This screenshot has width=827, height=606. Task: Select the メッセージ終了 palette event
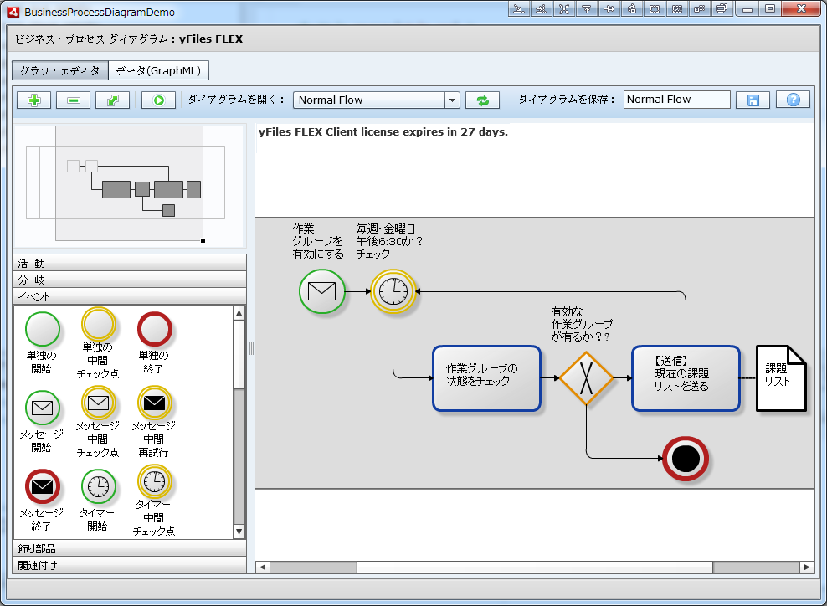[x=42, y=500]
